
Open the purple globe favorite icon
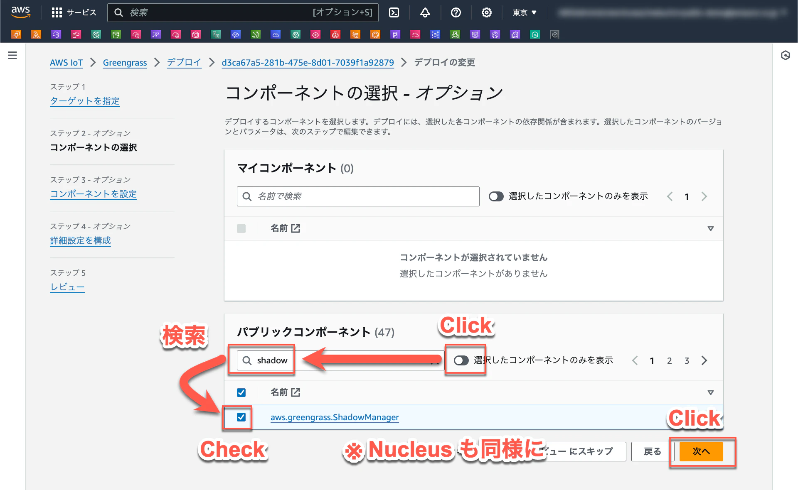(495, 34)
